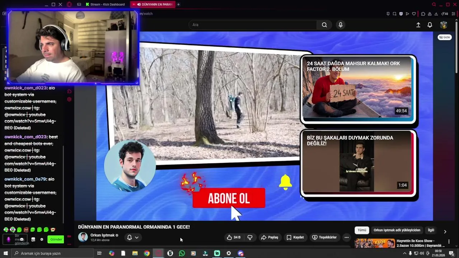459x258 pixels.
Task: Select 'Orkun Işıtmak adlı yükleyiciden' chip
Action: click(397, 230)
